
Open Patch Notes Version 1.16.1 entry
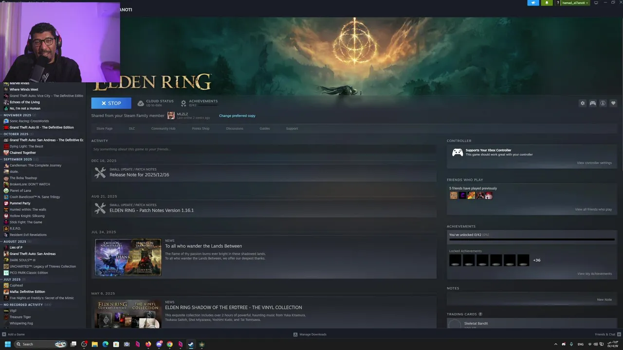[263, 208]
